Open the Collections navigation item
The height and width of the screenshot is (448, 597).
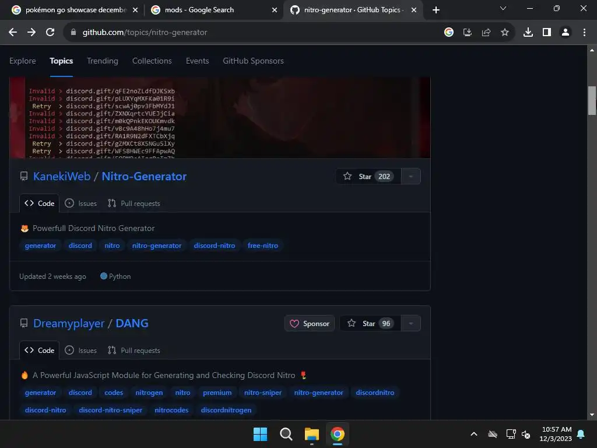tap(152, 61)
